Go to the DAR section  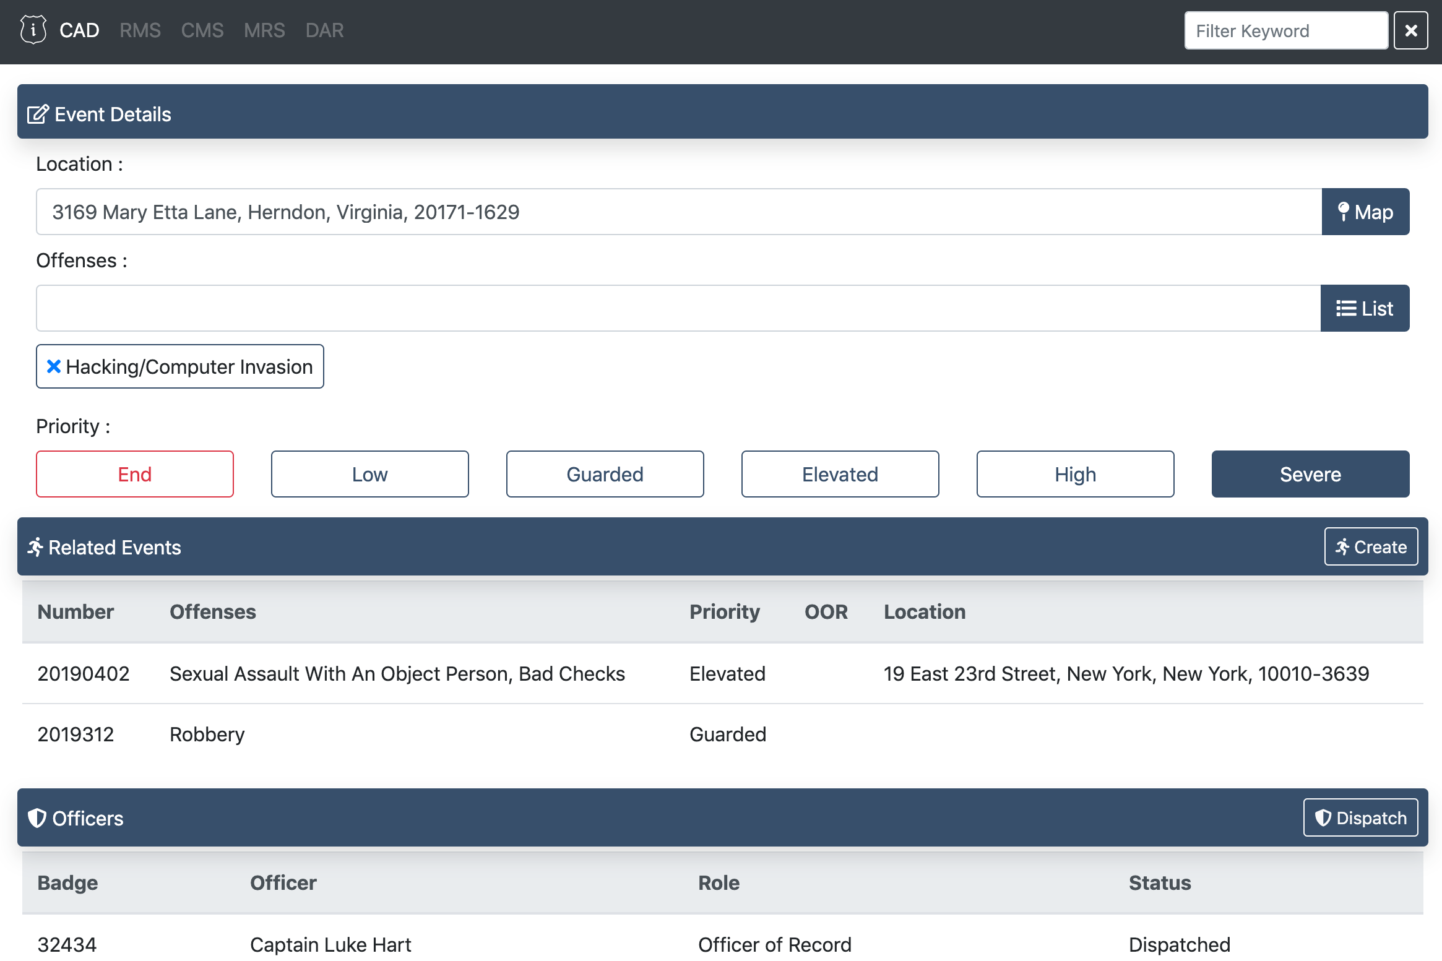(324, 30)
